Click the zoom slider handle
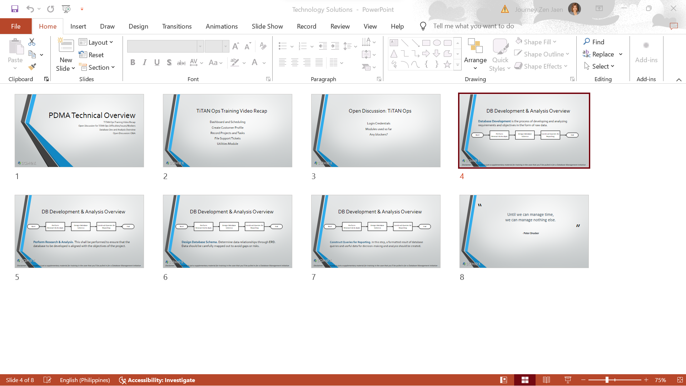This screenshot has height=386, width=686. coord(607,380)
